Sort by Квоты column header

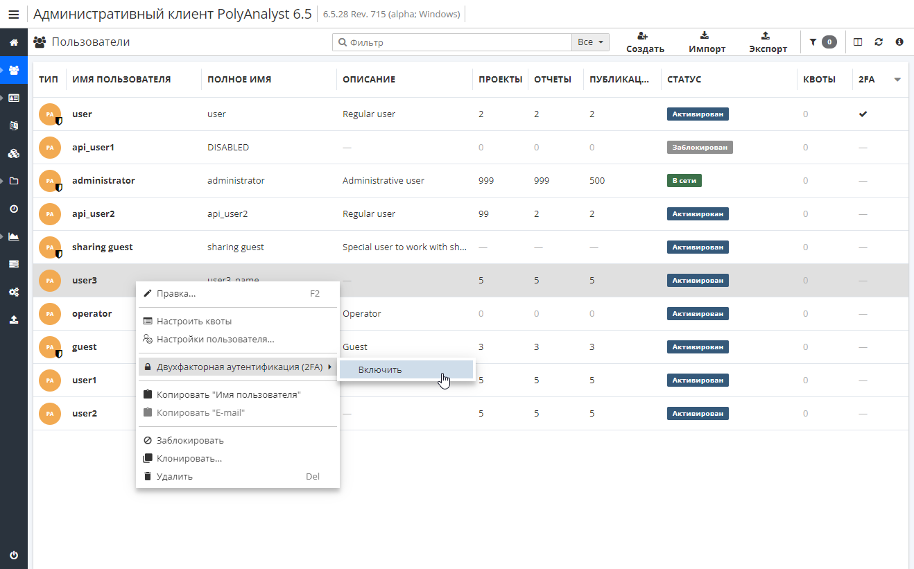pyautogui.click(x=819, y=80)
